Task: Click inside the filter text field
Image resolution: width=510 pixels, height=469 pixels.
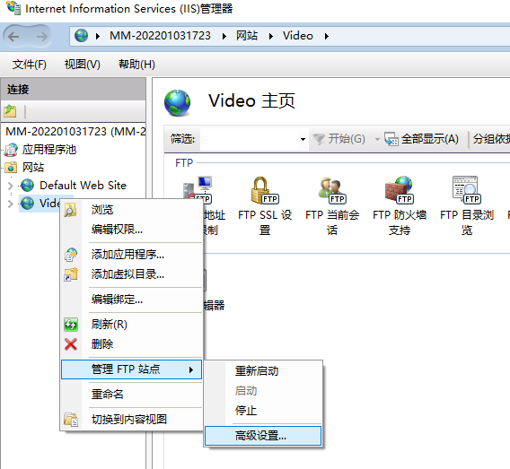Action: coord(249,139)
